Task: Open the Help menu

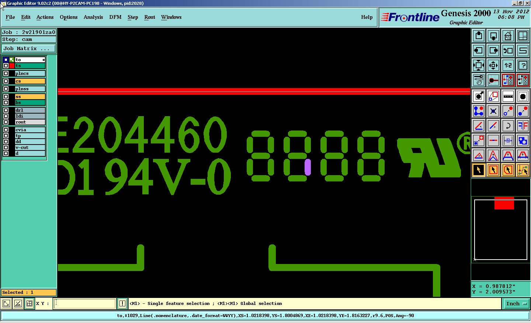Action: tap(367, 17)
